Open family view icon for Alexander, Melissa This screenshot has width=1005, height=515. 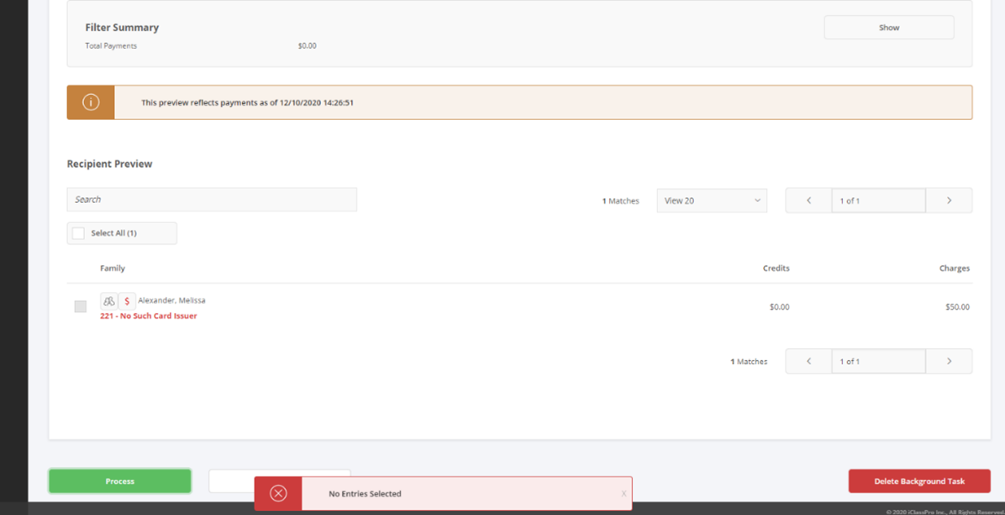(109, 301)
